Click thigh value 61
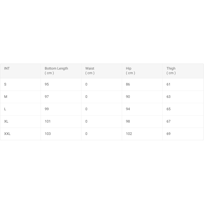This screenshot has width=204, height=204. (x=168, y=84)
